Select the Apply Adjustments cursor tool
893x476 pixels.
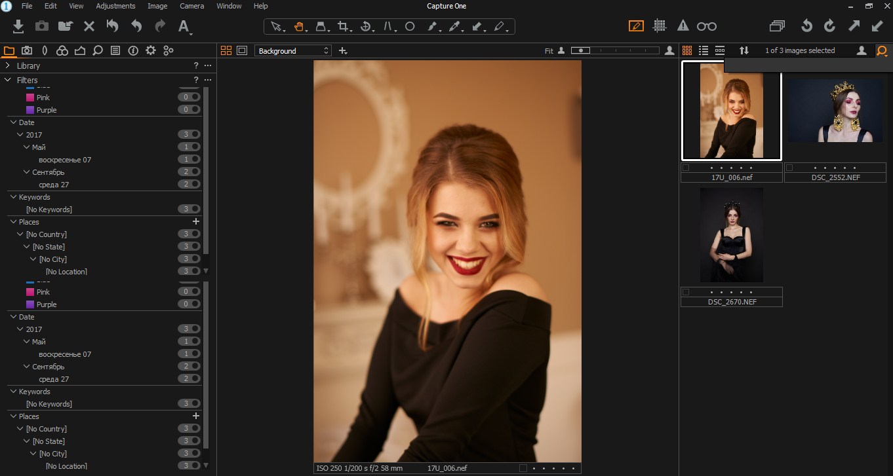click(478, 26)
